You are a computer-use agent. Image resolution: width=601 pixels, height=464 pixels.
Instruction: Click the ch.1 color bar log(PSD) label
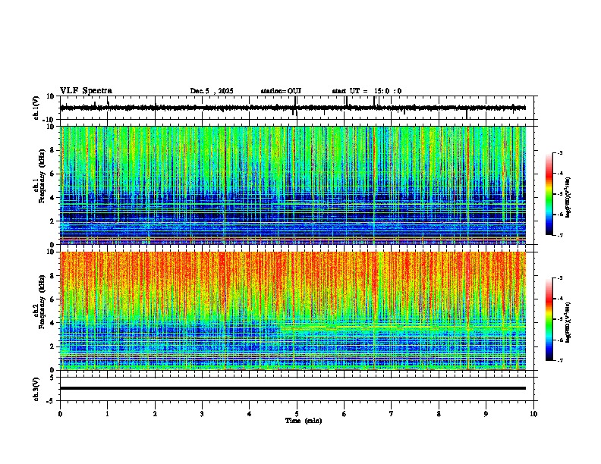(568, 197)
